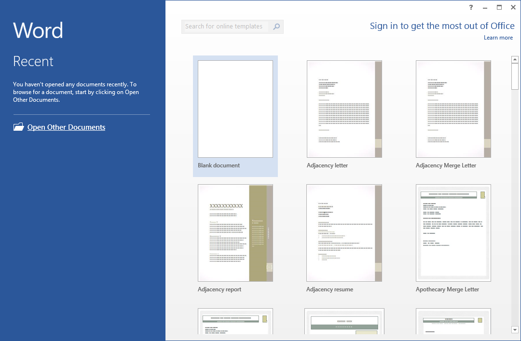Open the Apothecary Merge Letter template
This screenshot has height=341, width=521.
click(453, 232)
